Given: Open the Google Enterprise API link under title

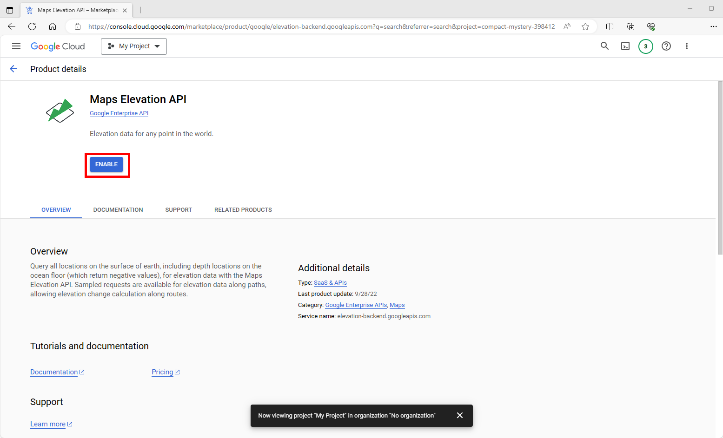Looking at the screenshot, I should coord(119,113).
